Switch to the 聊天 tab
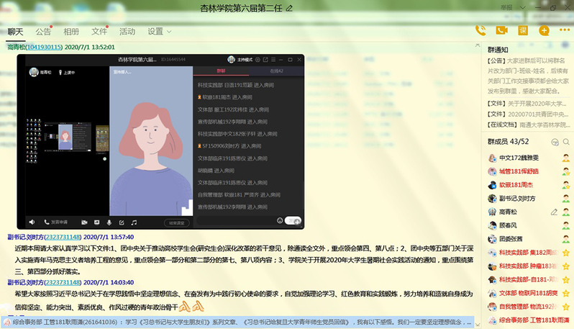 pyautogui.click(x=15, y=32)
